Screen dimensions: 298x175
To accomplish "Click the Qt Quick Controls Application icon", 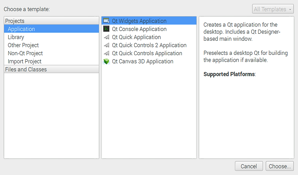I will coord(106,53).
